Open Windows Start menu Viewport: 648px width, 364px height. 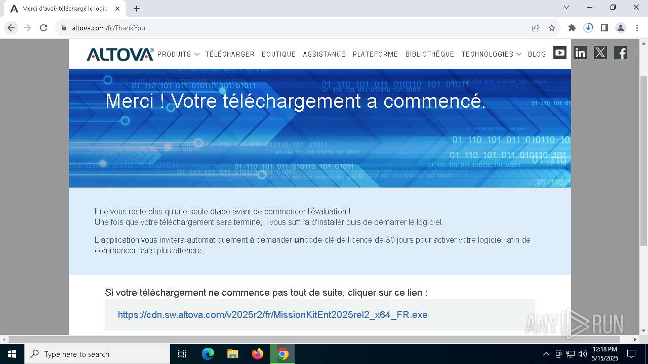click(x=12, y=354)
